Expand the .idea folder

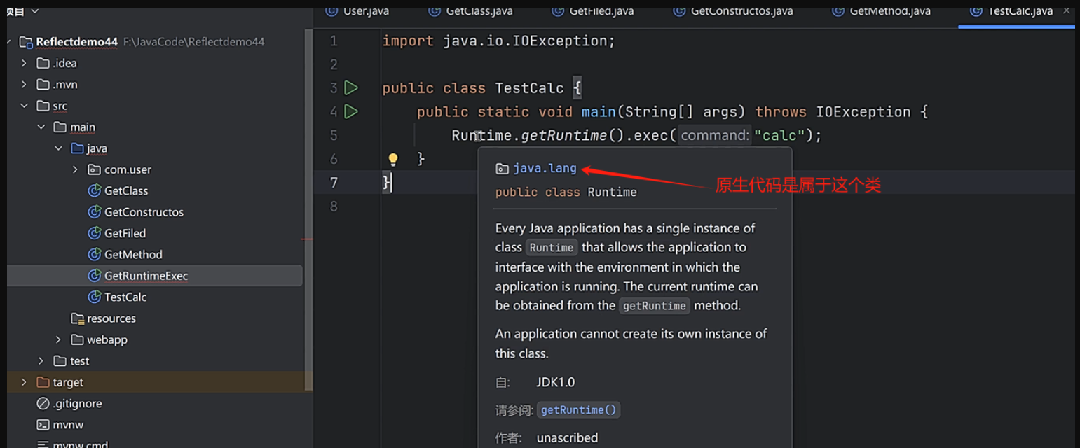tap(24, 63)
